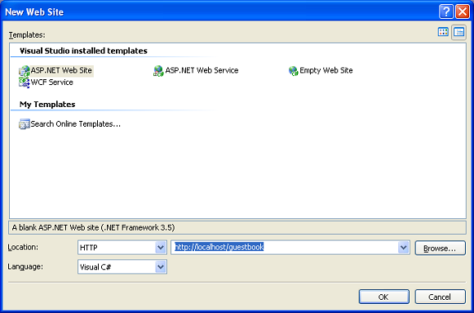The height and width of the screenshot is (313, 474).
Task: Click the Language: label
Action: point(25,266)
